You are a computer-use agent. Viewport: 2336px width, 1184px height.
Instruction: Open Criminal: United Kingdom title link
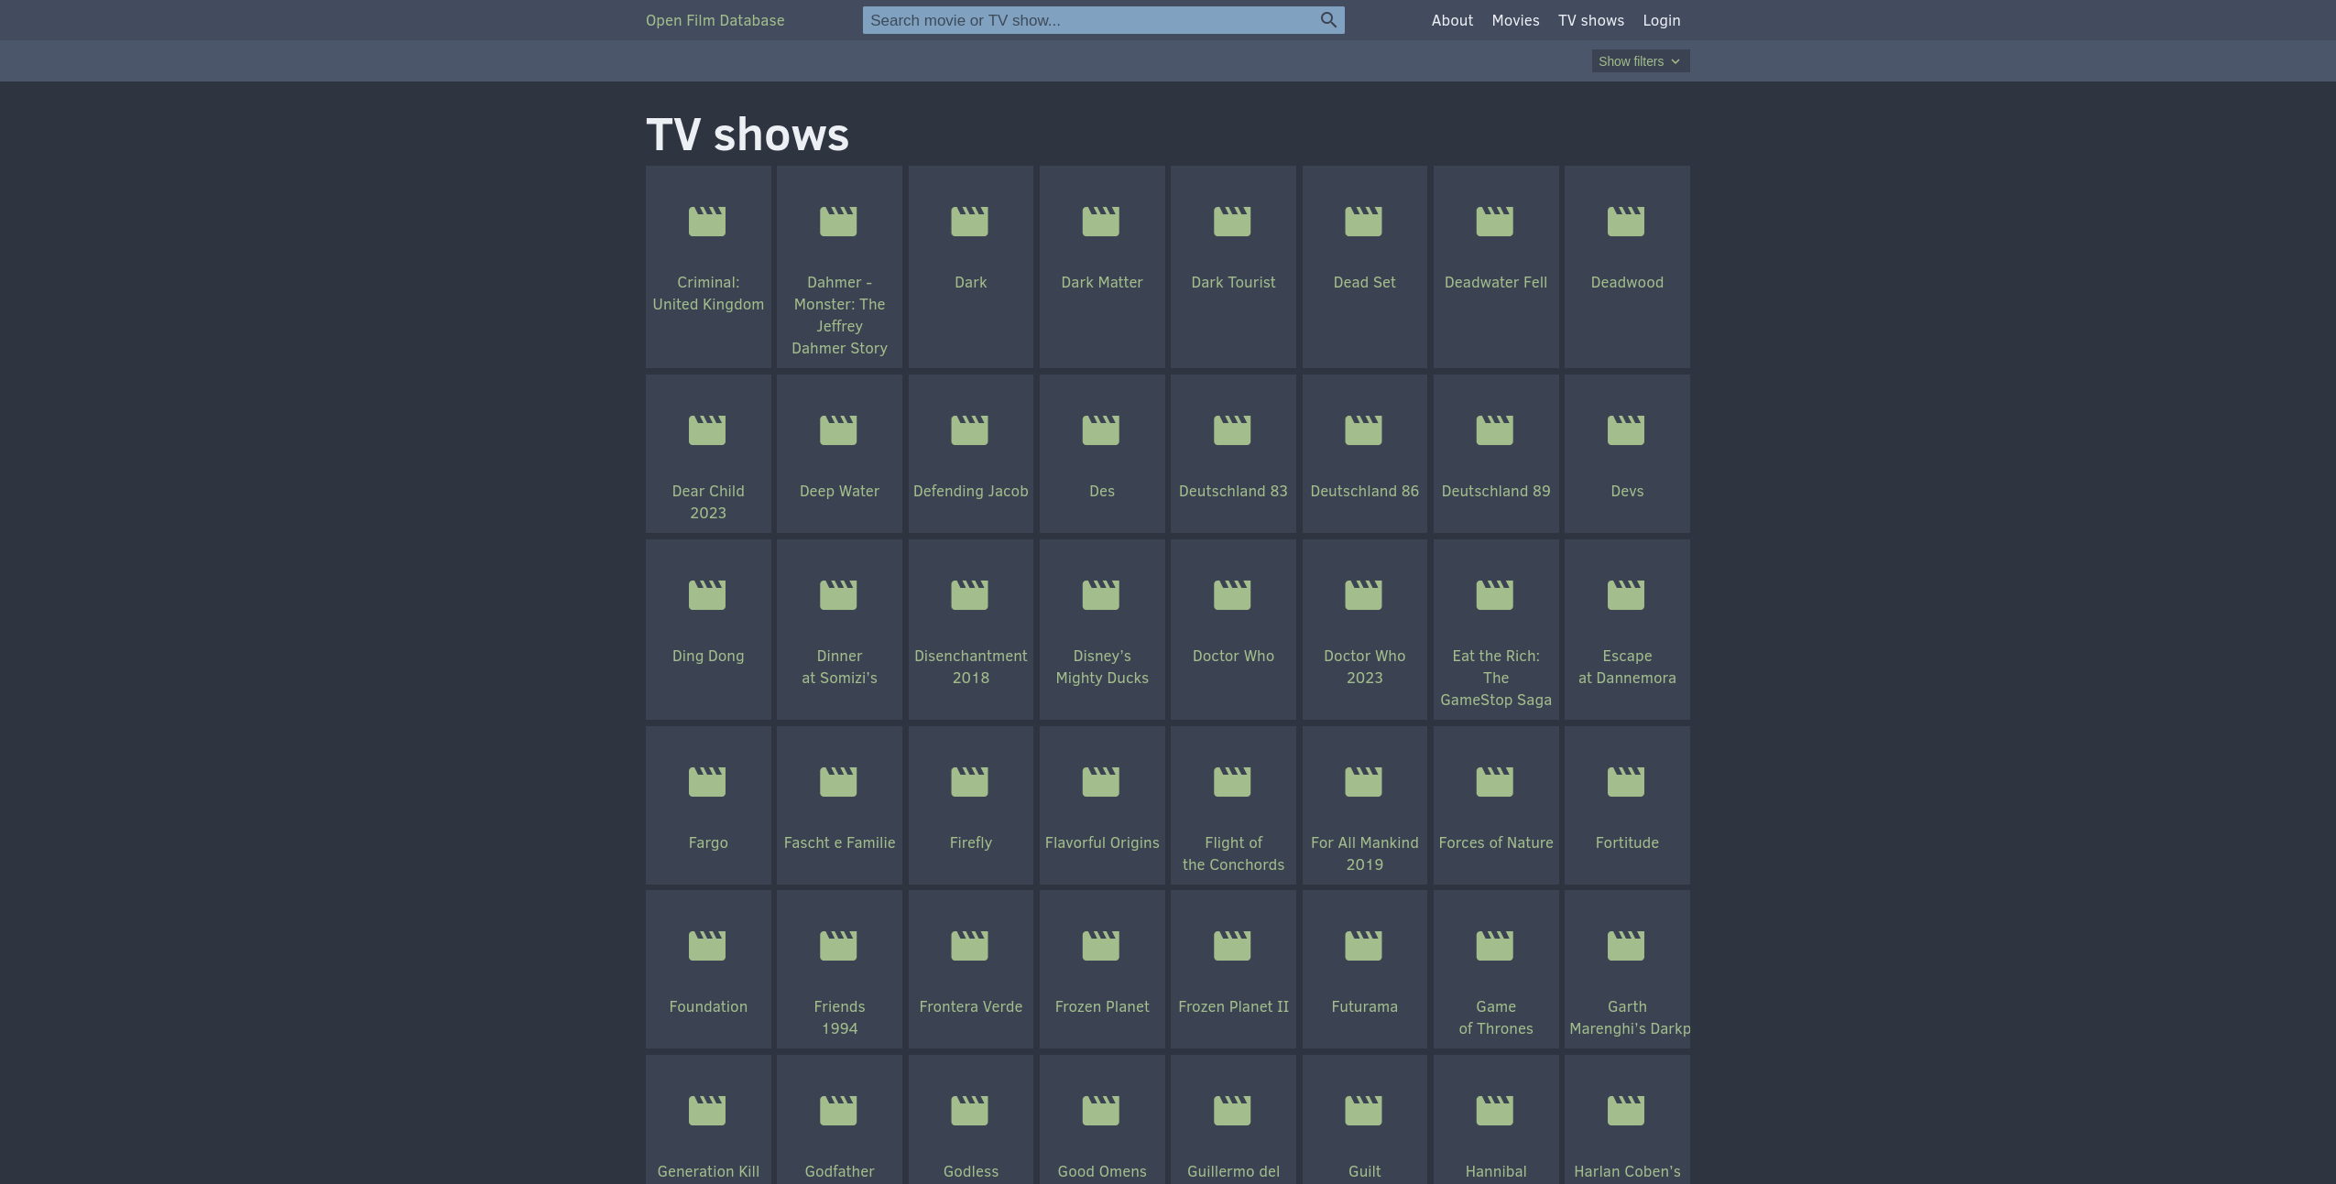click(x=708, y=293)
